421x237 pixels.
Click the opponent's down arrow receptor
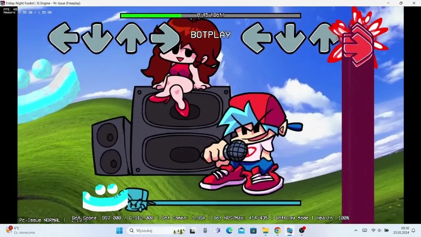(97, 38)
